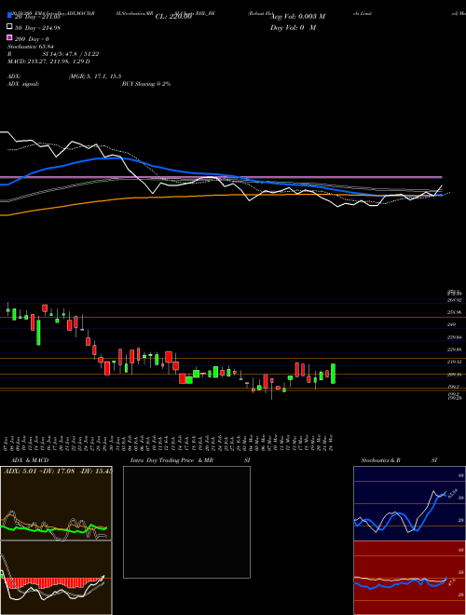Click the white 50 Day legend swatch
Image resolution: width=466 pixels, height=615 pixels.
[9, 27]
